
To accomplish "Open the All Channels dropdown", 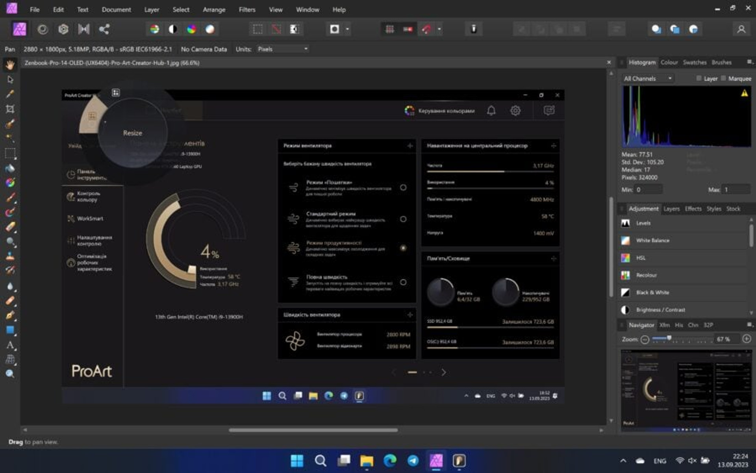I will point(648,79).
